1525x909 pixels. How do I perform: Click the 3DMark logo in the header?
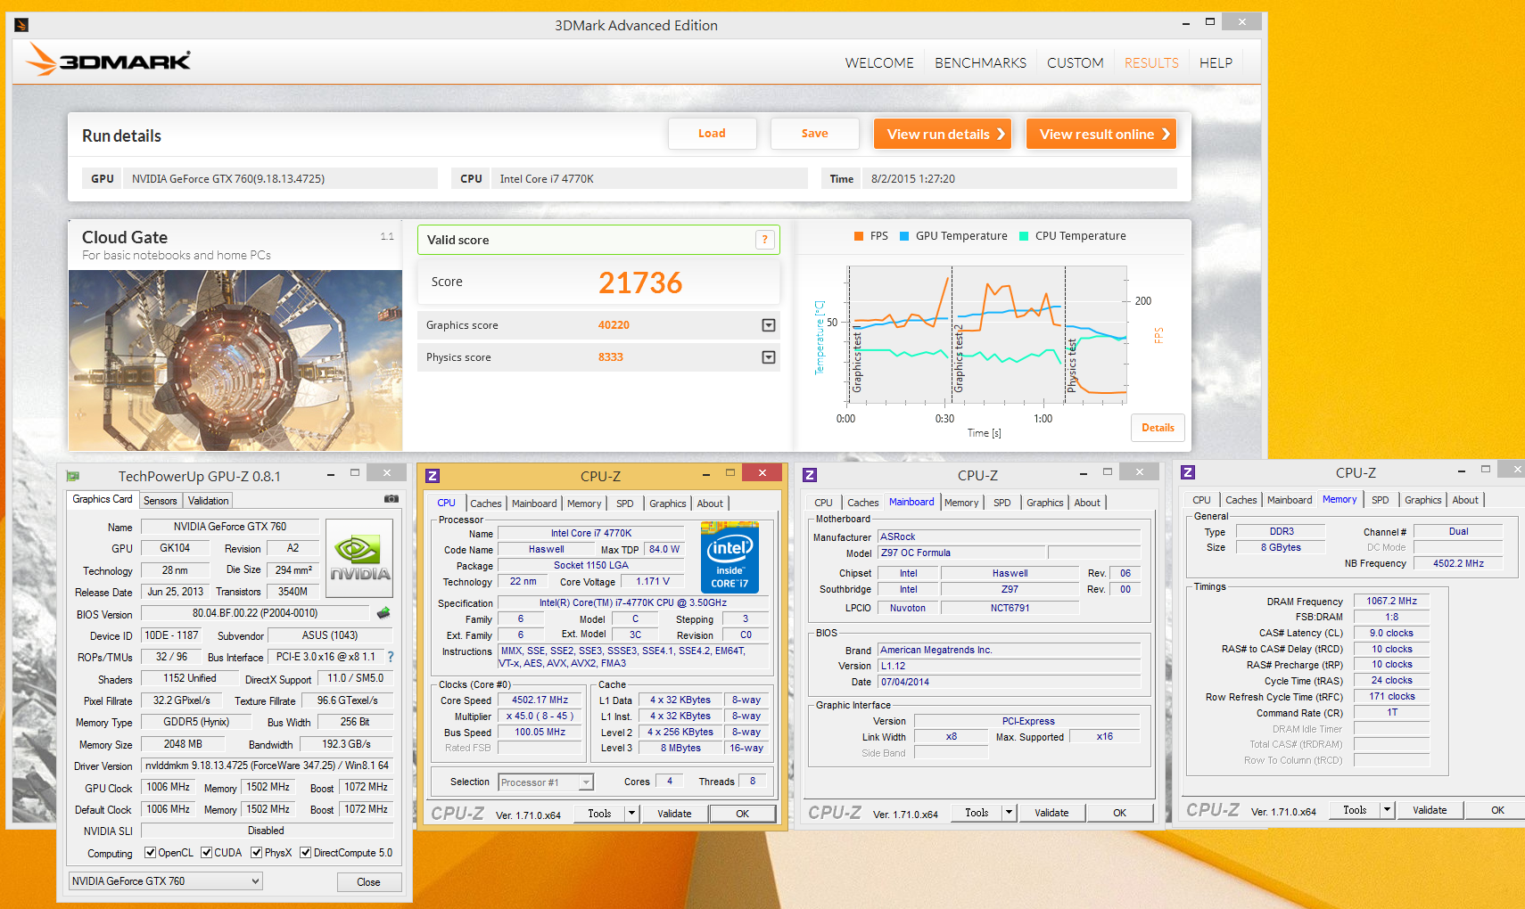[108, 61]
